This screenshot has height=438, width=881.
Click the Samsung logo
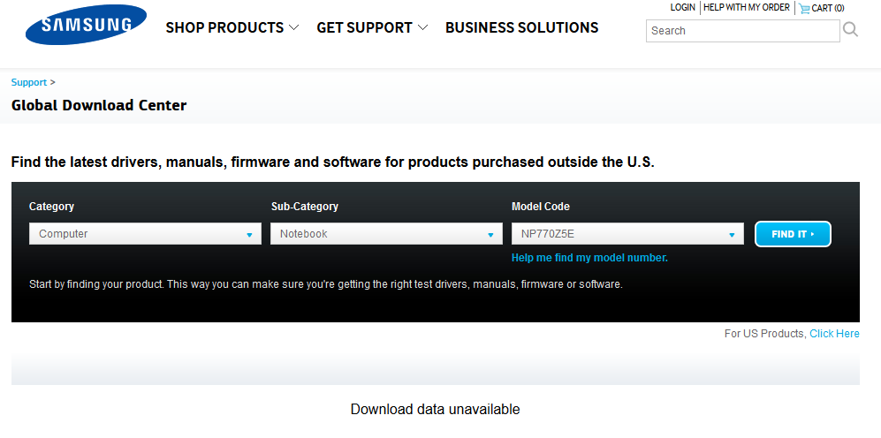click(86, 24)
